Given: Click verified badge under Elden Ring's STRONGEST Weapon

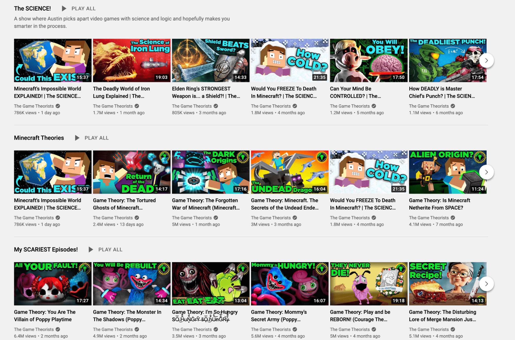Looking at the screenshot, I should [x=216, y=106].
